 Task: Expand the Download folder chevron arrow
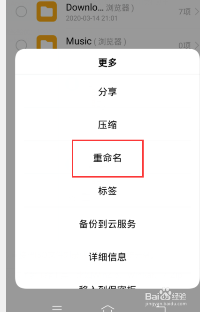[x=197, y=12]
